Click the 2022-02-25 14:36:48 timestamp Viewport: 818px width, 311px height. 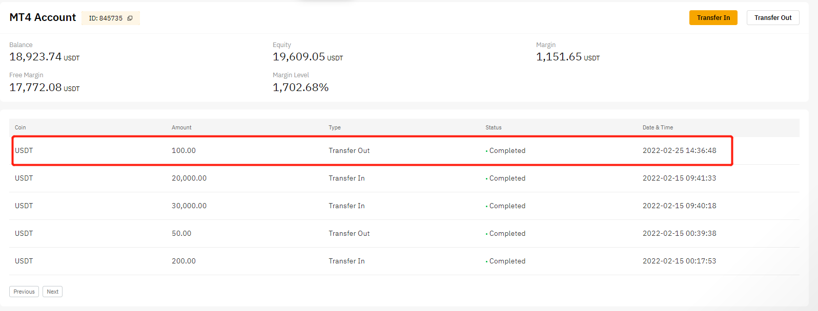point(679,150)
